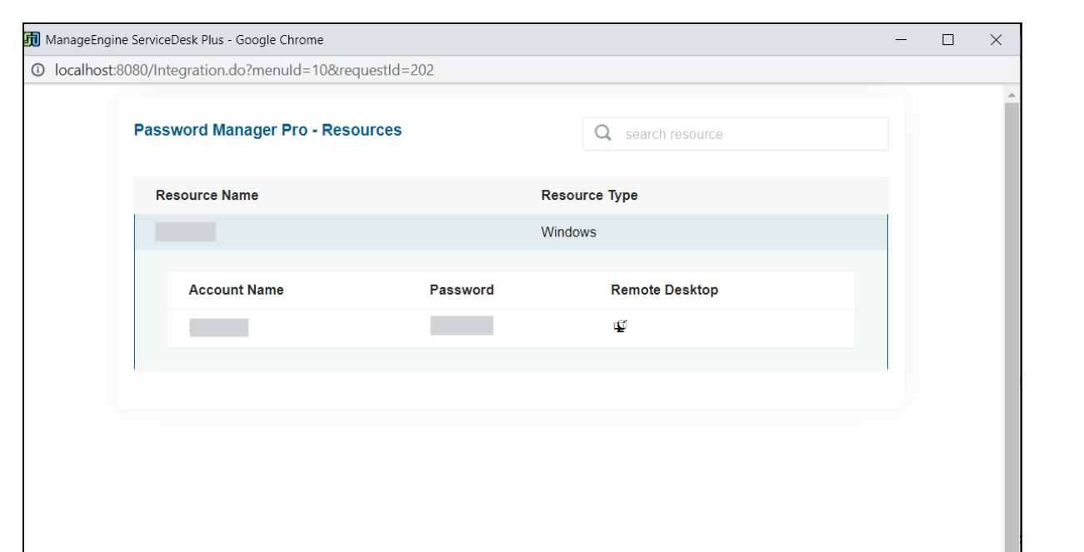This screenshot has height=552, width=1084.
Task: Type in the search resource field
Action: point(750,134)
